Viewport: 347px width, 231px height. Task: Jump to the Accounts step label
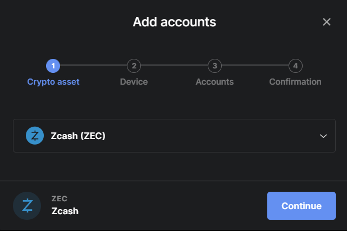pyautogui.click(x=214, y=82)
